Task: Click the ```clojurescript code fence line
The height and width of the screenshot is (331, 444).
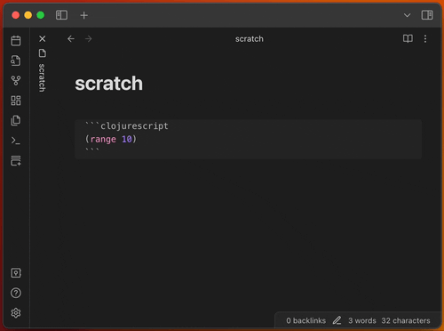Action: pos(127,126)
